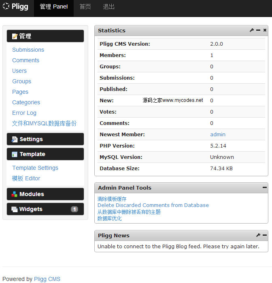Viewport: 272px width, 283px height.
Task: Click the PHP Version value 5.2.14
Action: coord(218,146)
